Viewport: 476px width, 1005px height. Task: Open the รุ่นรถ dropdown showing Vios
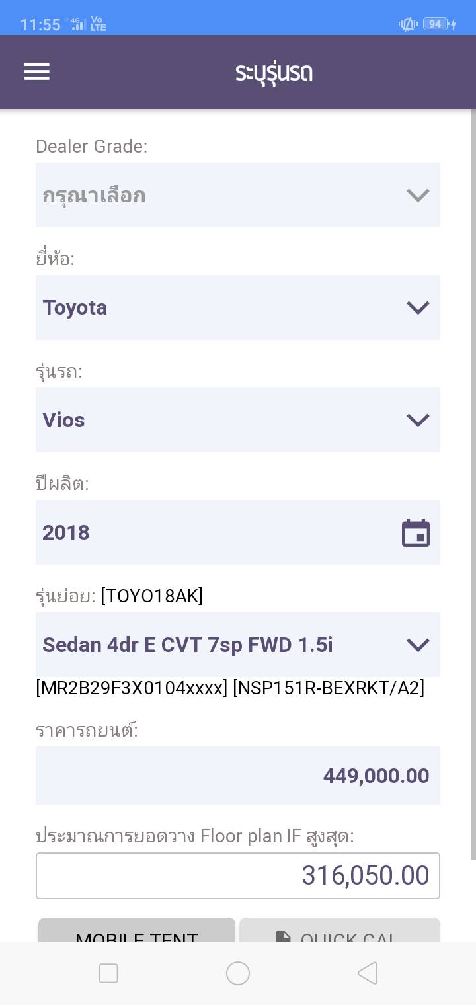point(238,420)
